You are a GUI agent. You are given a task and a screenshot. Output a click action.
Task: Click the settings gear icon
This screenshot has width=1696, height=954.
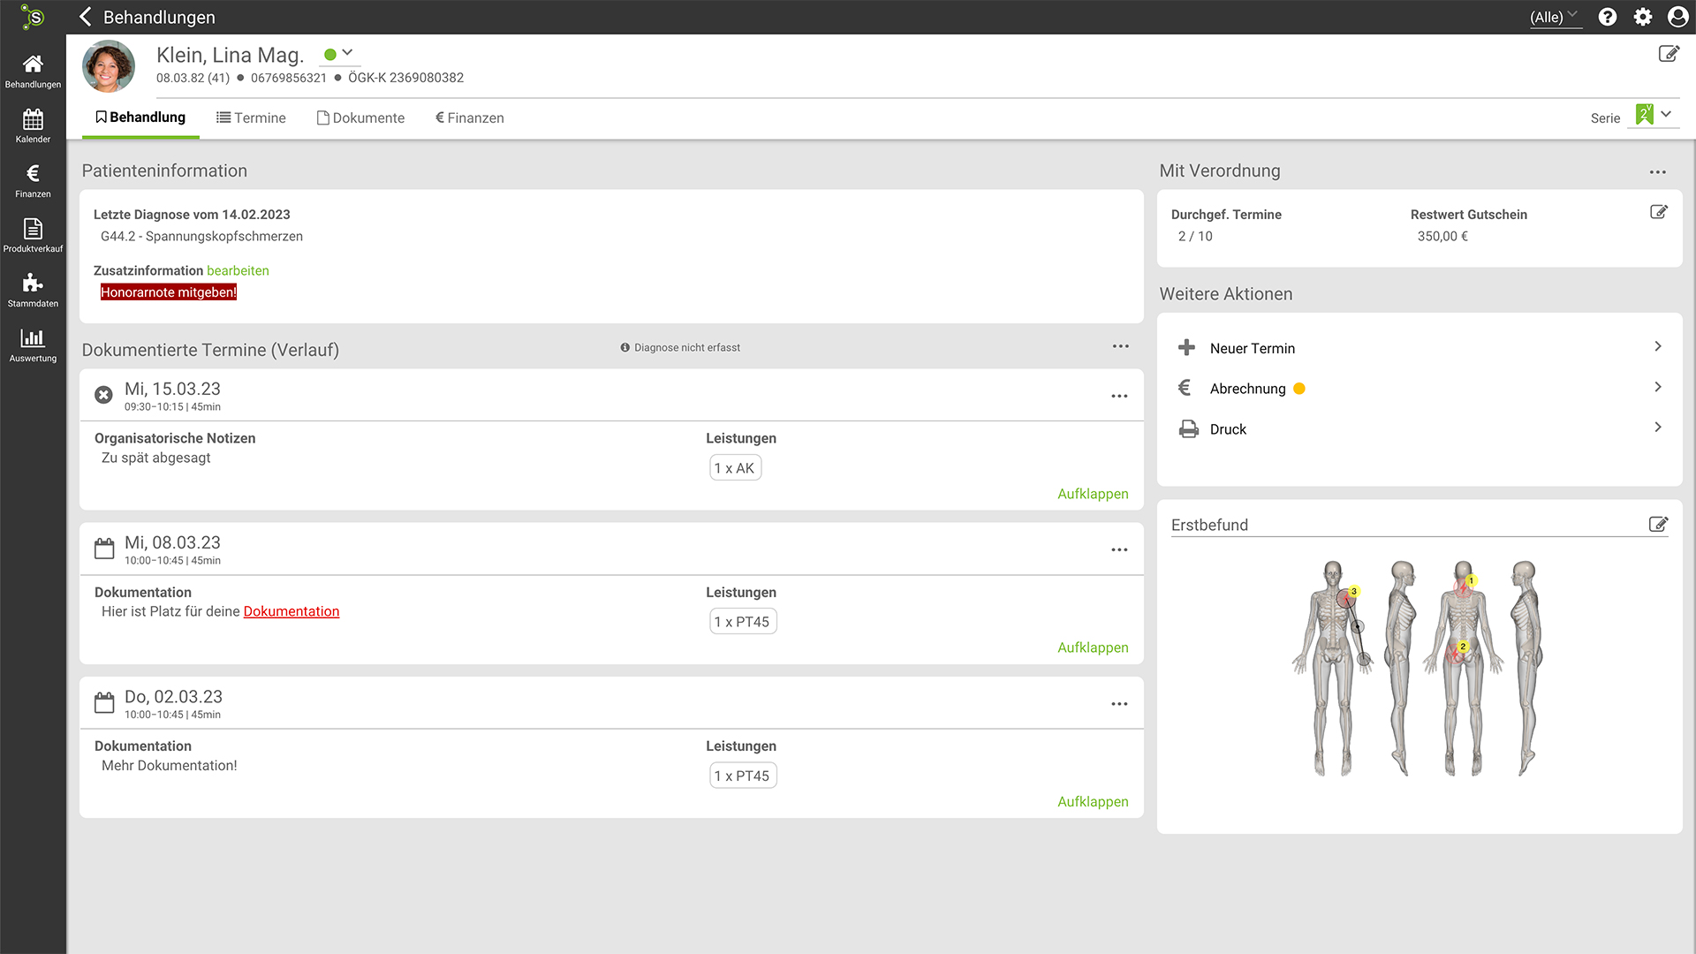coord(1643,17)
